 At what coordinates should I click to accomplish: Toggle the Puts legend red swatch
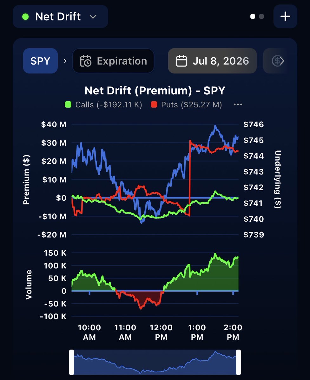[154, 105]
